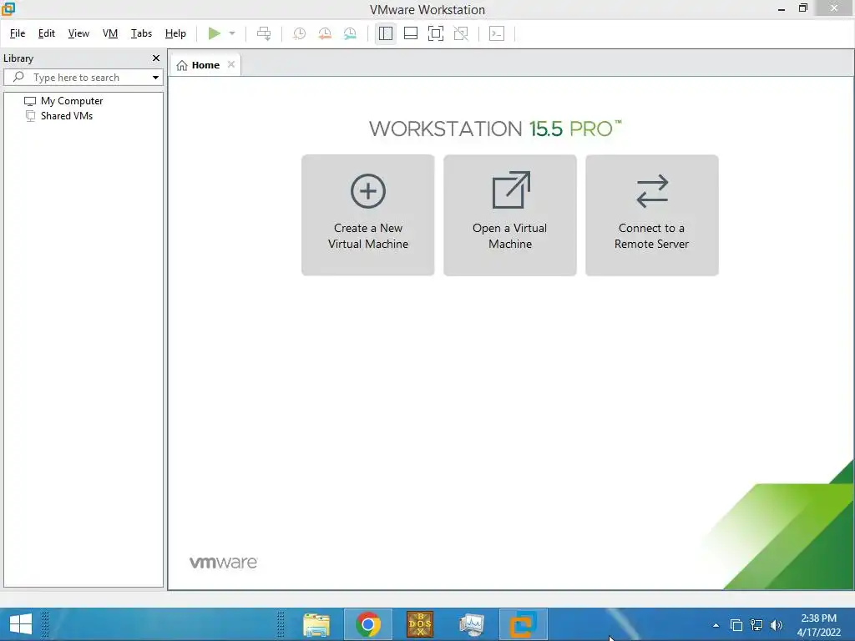Screen dimensions: 855x641
Task: Open File Explorer from the taskbar
Action: [316, 624]
